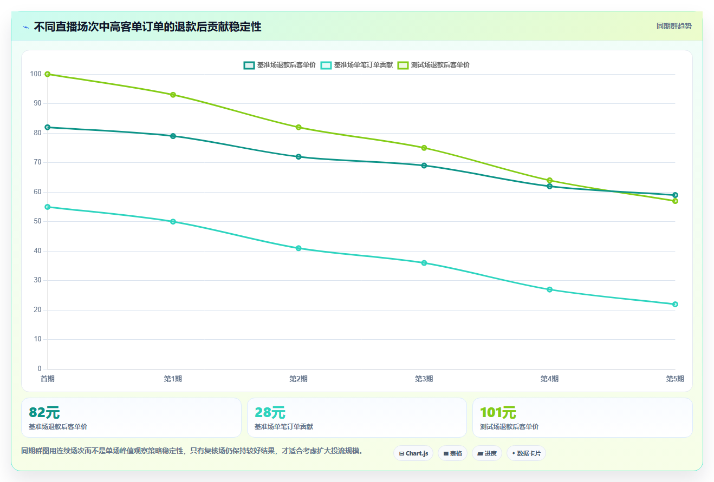Click the footnote text starting 同期群图用连续场次
The image size is (714, 482).
tap(193, 451)
